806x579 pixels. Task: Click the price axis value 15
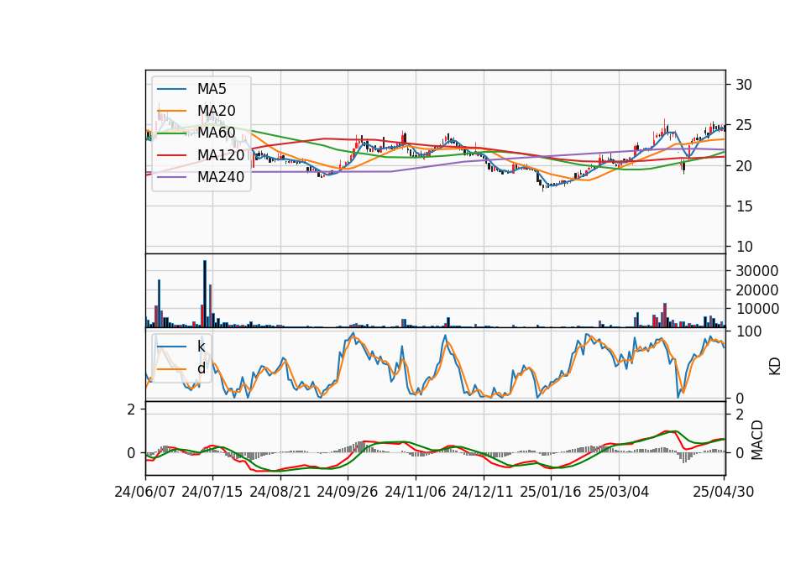[x=743, y=206]
